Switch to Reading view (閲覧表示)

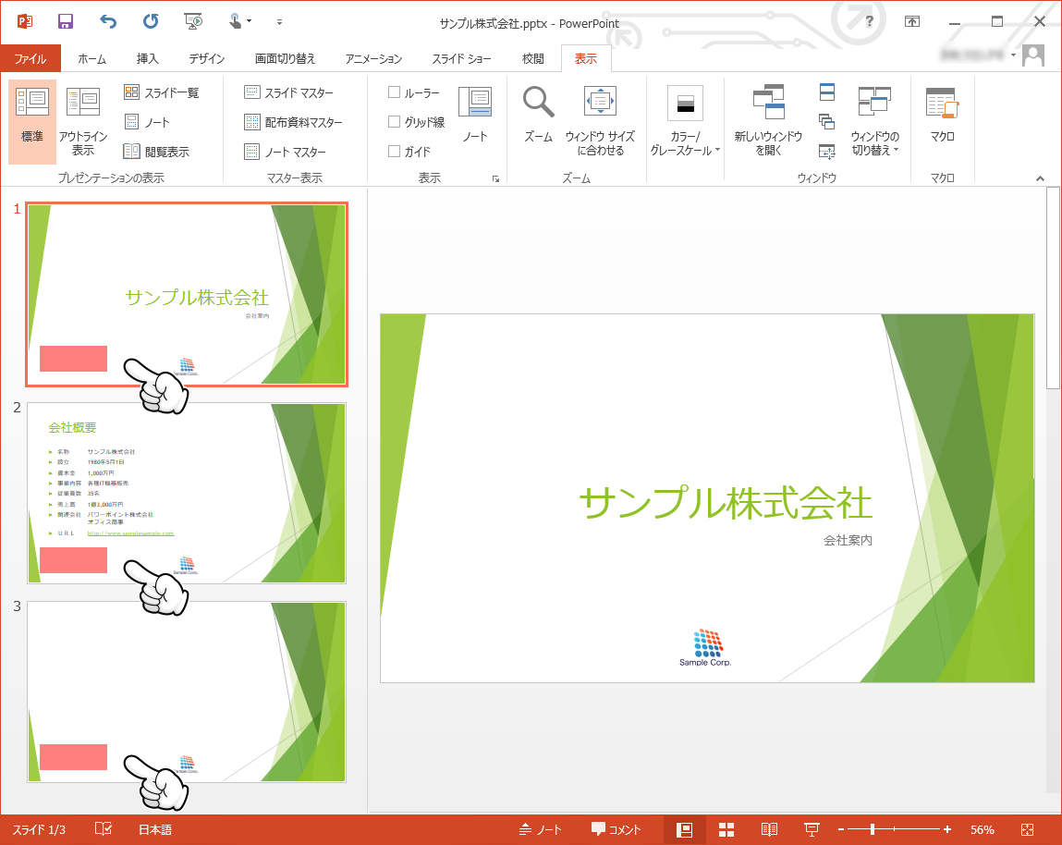point(156,152)
